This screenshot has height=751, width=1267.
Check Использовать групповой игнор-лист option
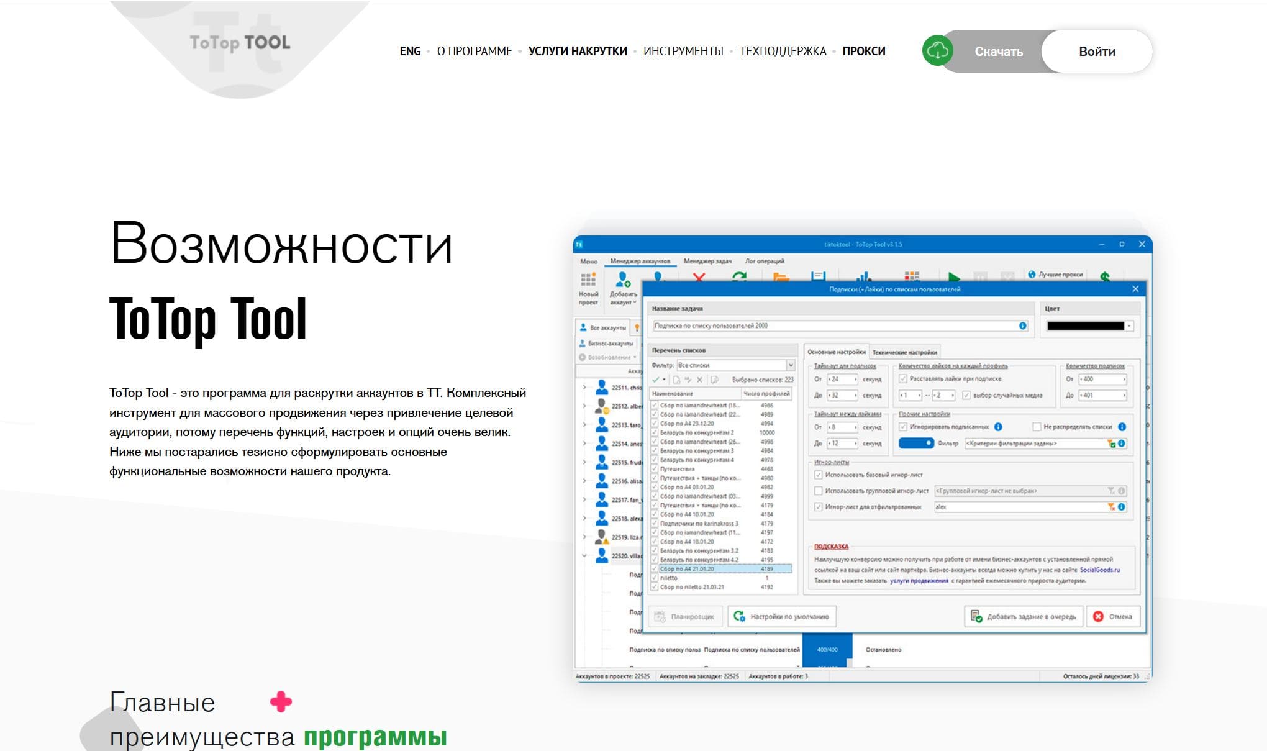pyautogui.click(x=819, y=491)
